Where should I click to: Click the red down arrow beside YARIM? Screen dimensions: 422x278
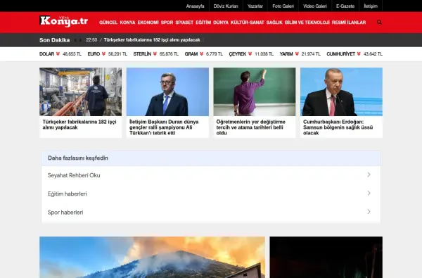(297, 54)
